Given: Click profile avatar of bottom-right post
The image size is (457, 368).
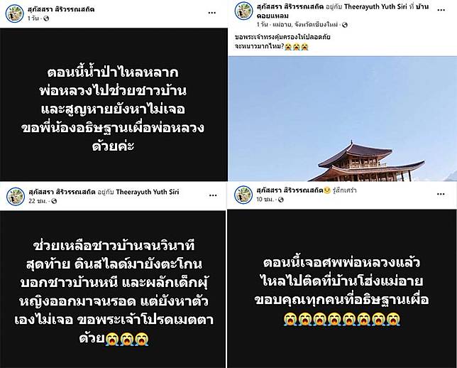Looking at the screenshot, I should click(x=243, y=195).
